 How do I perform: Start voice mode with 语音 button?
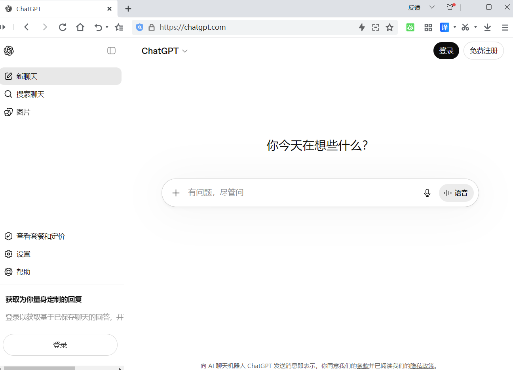(456, 193)
